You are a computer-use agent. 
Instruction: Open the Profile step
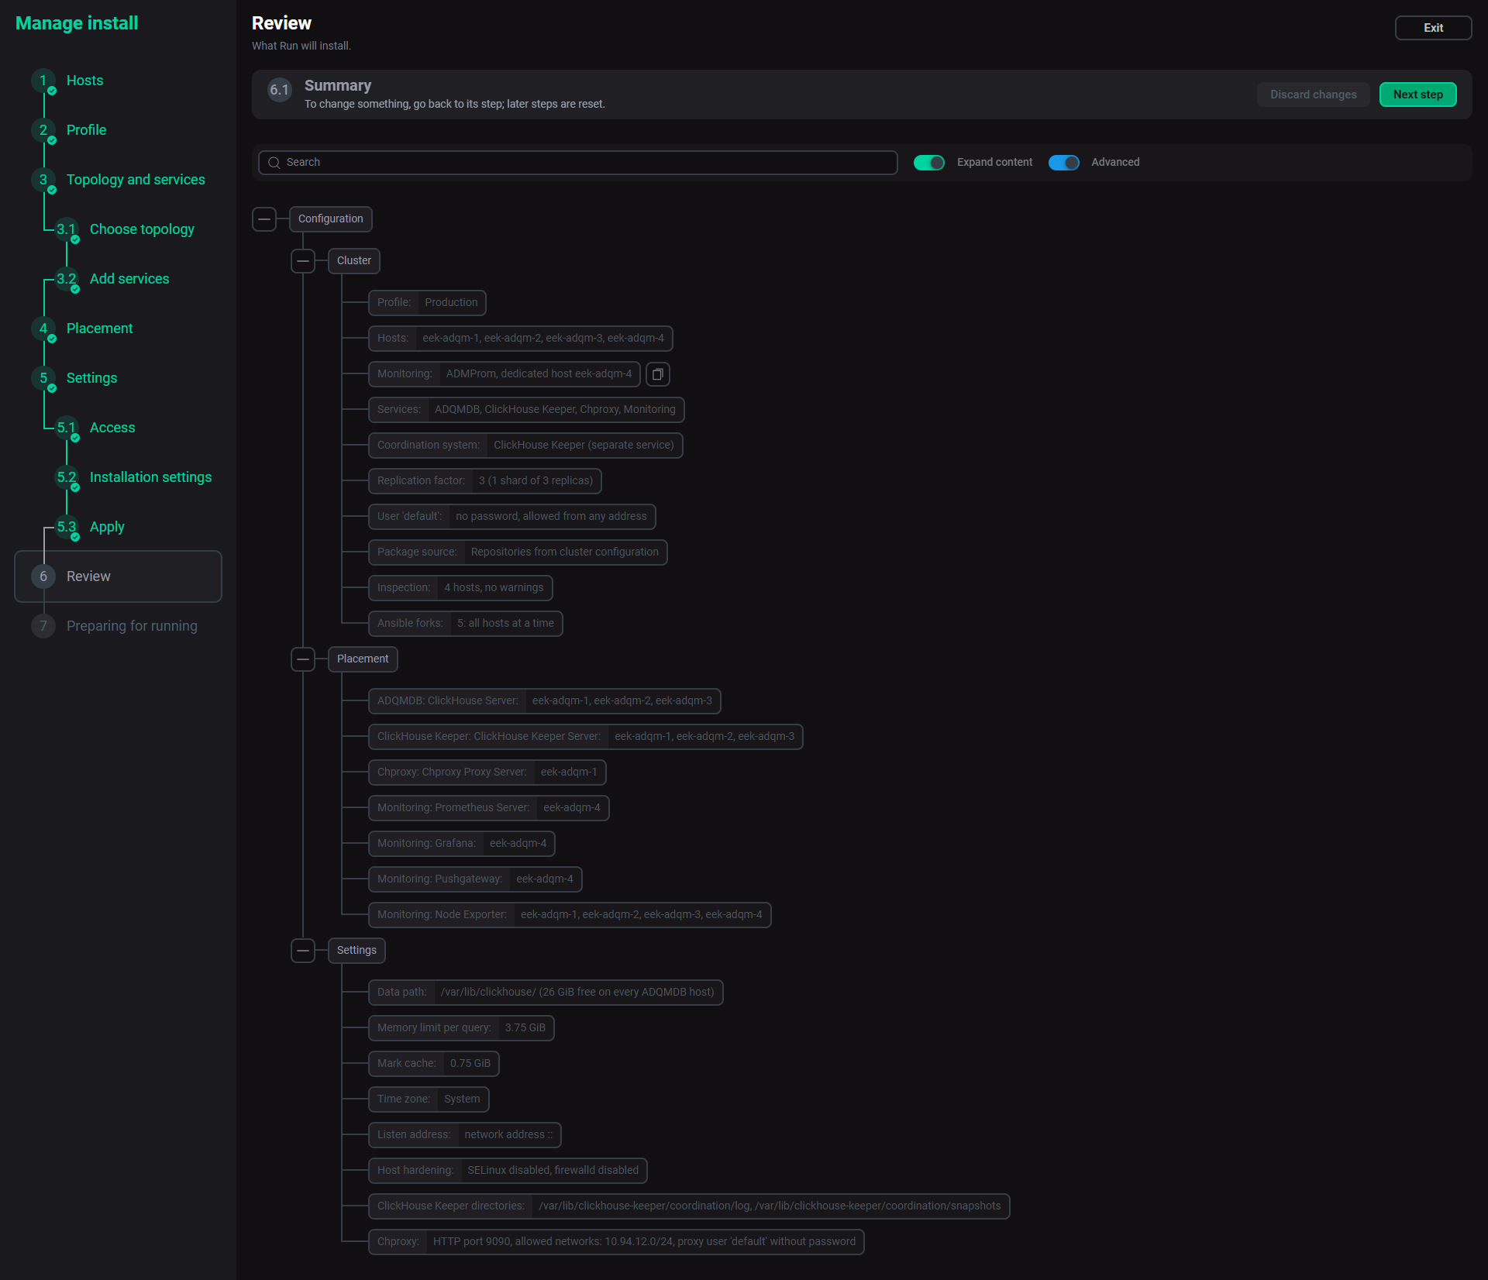point(86,130)
